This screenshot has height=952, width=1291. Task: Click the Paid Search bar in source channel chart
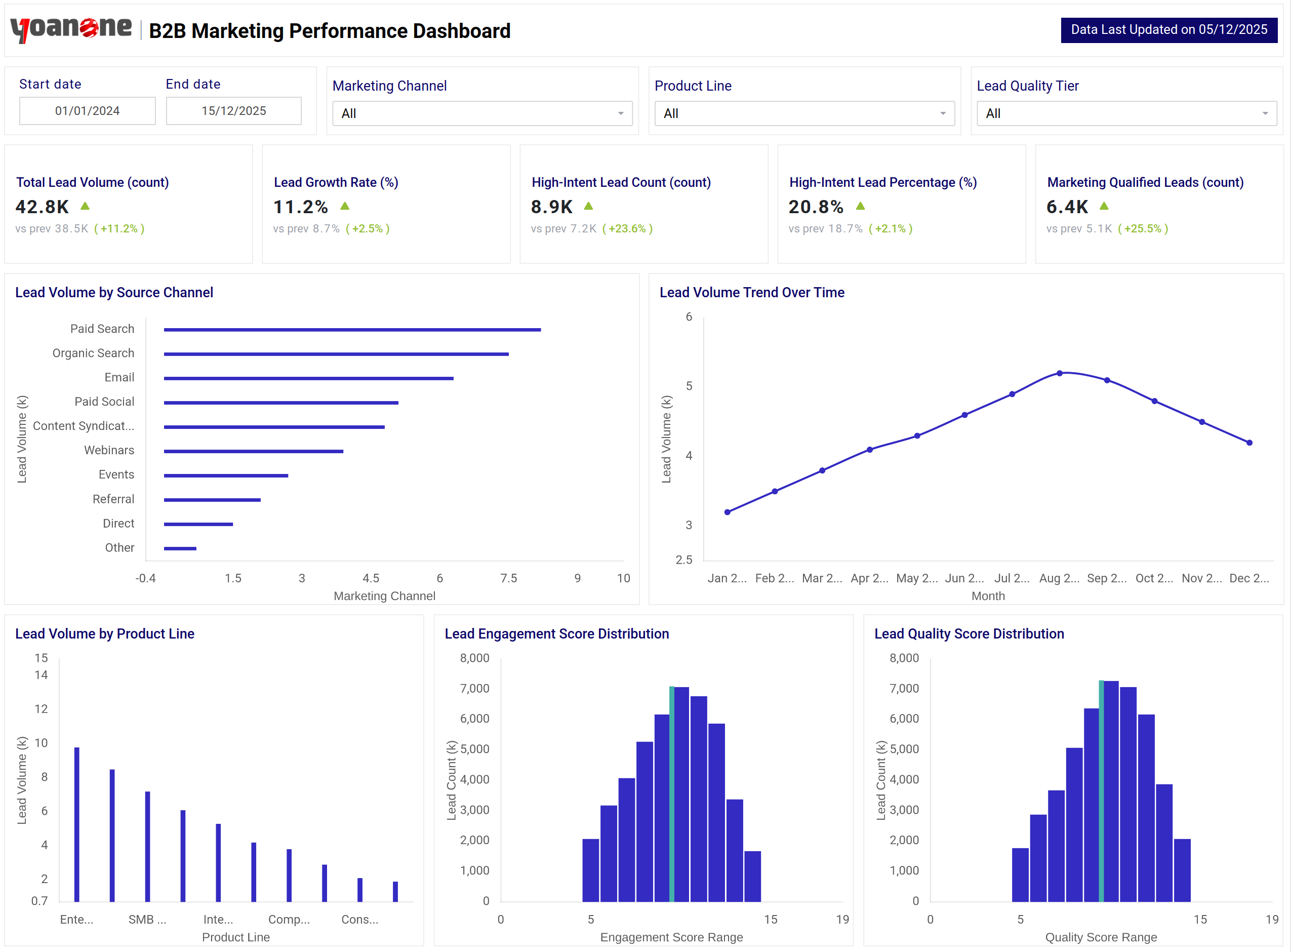click(x=351, y=329)
